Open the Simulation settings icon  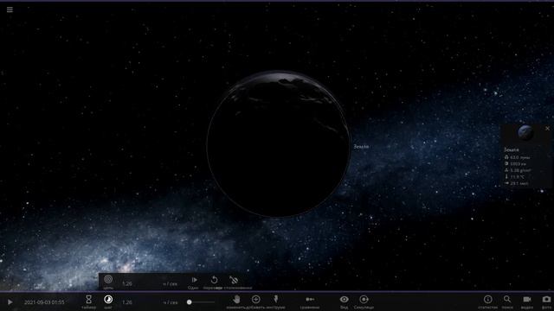[x=364, y=300]
